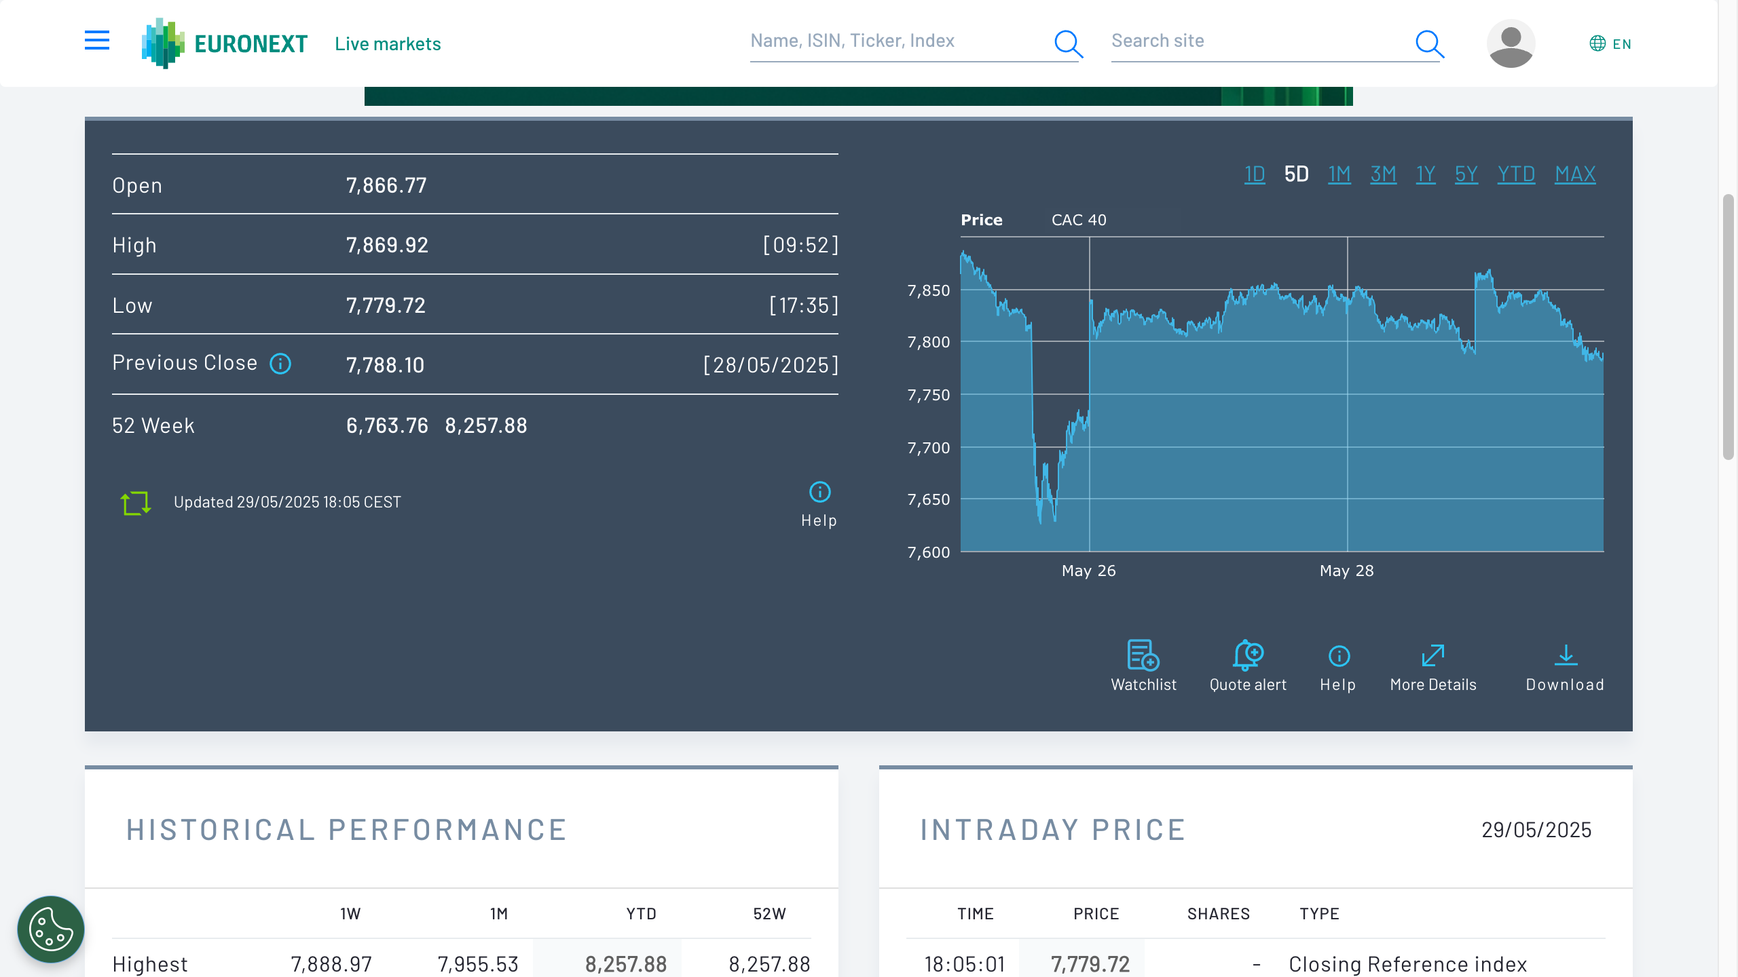This screenshot has width=1738, height=977.
Task: Click Help under the quote table
Action: point(819,504)
